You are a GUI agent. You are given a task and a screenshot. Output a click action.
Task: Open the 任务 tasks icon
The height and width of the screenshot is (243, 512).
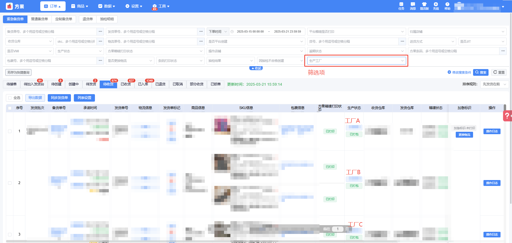pyautogui.click(x=401, y=6)
